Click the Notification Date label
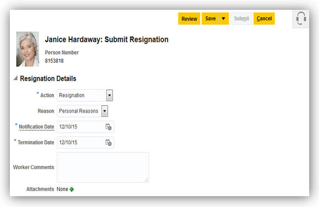Image resolution: width=319 pixels, height=207 pixels. point(36,127)
